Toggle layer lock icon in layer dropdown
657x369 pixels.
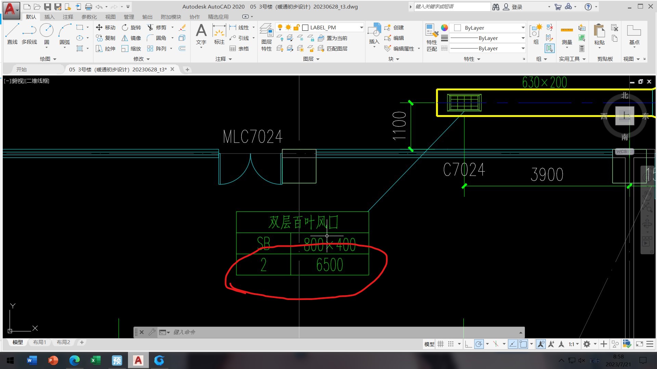(x=296, y=27)
